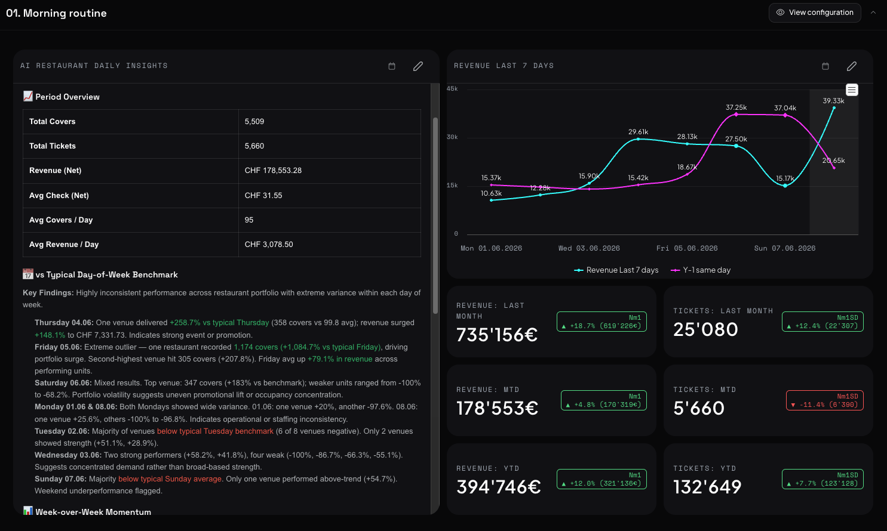Click the Tickets MTD -11.4% badge
Screen dimensions: 887x531
click(x=825, y=400)
